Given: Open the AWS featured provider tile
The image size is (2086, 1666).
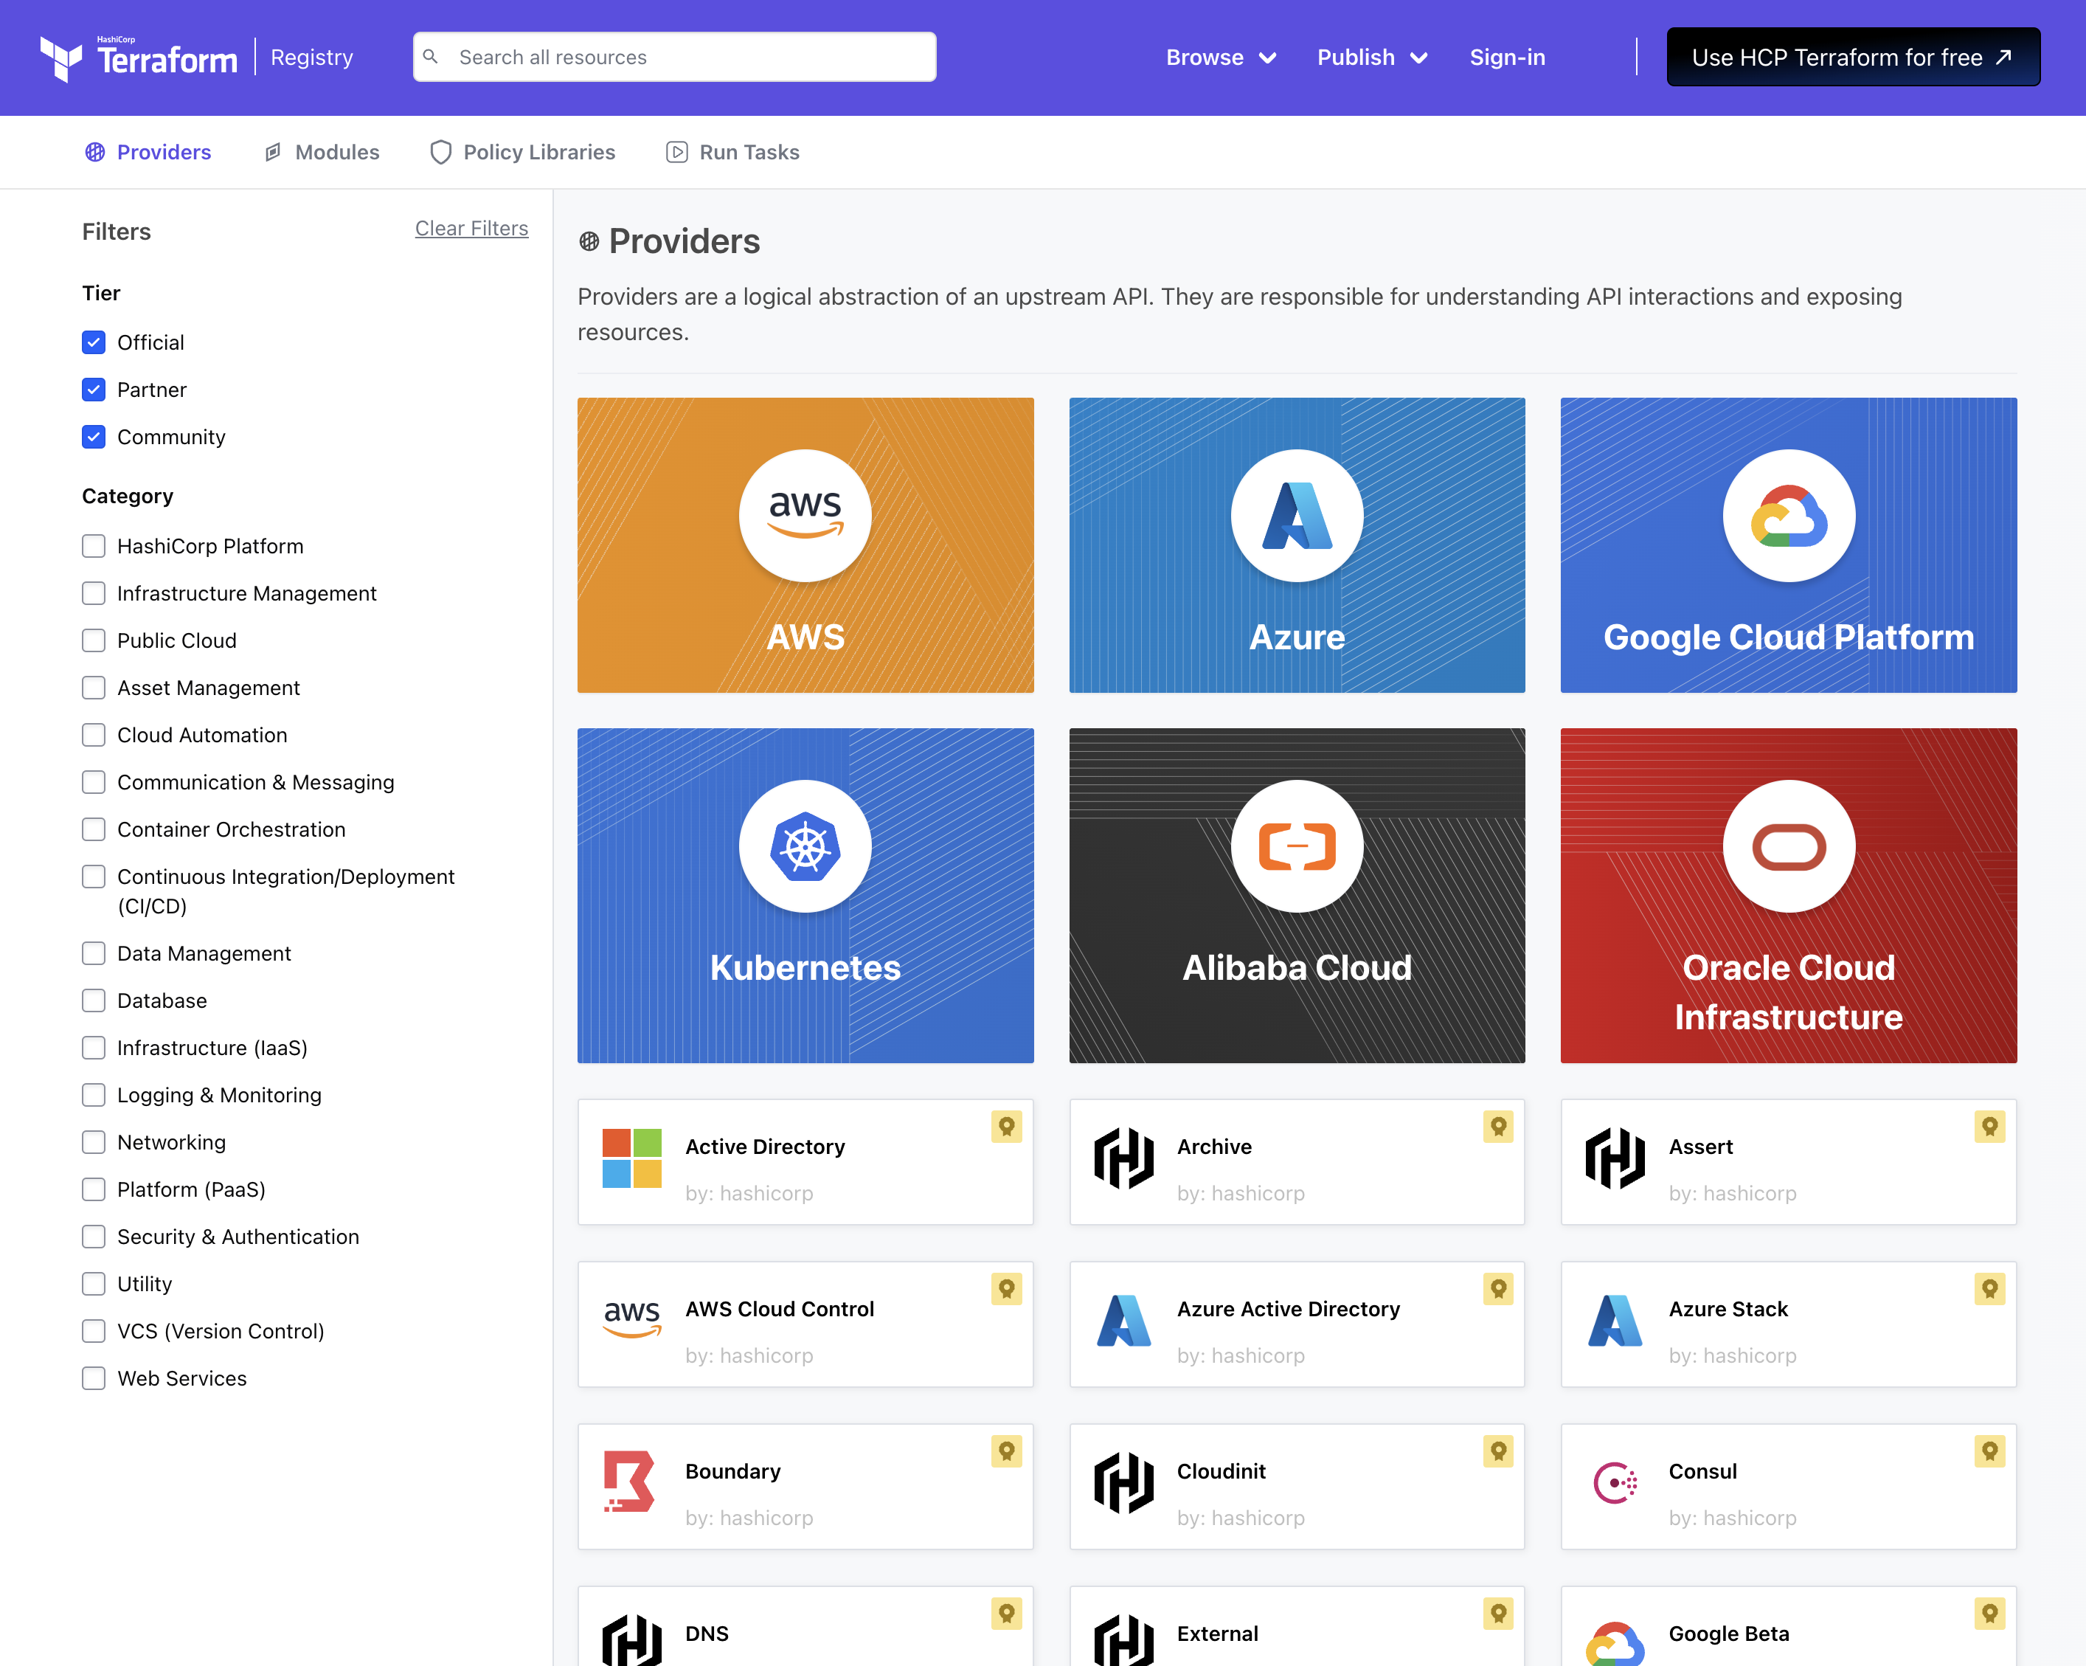Looking at the screenshot, I should click(x=805, y=545).
